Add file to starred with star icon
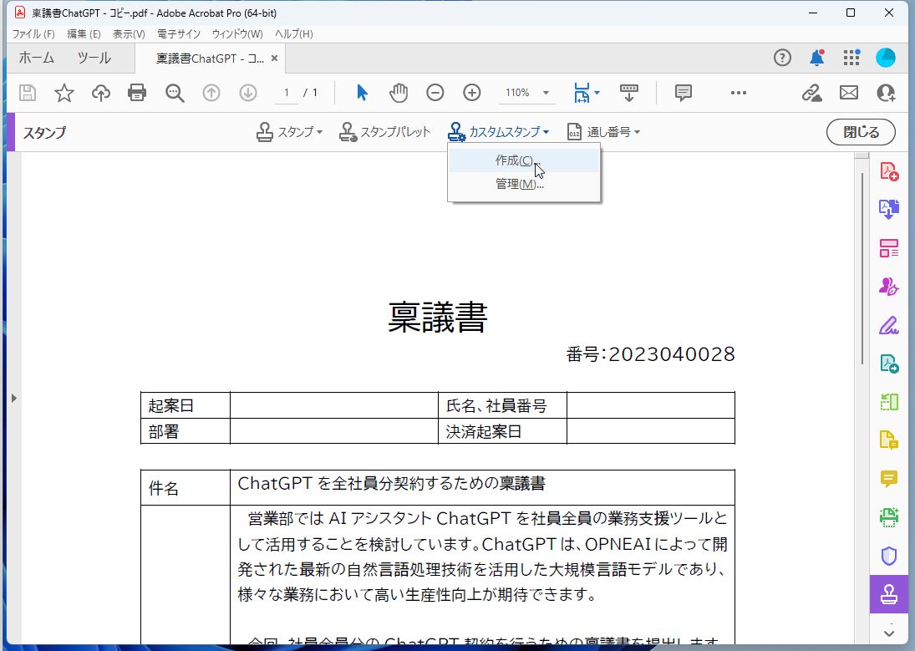 tap(64, 93)
